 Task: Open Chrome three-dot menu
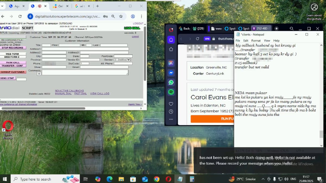tap(142, 17)
